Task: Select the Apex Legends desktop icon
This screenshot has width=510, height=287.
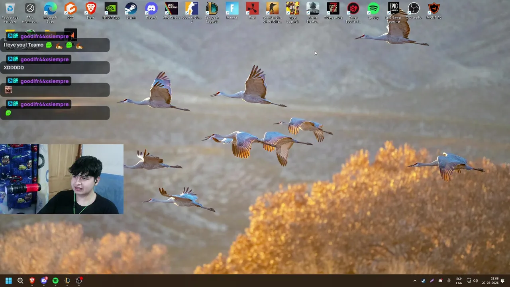Action: 292,12
